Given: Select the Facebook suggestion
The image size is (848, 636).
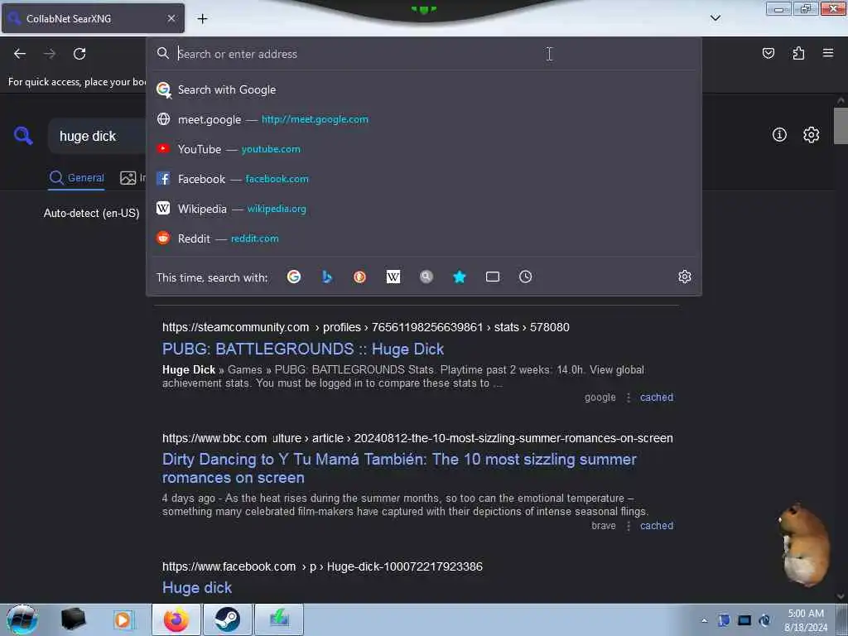Looking at the screenshot, I should coord(424,179).
